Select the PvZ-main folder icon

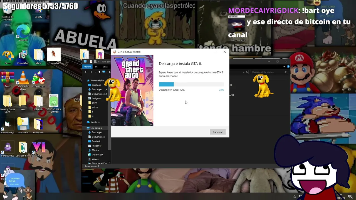tap(38, 103)
